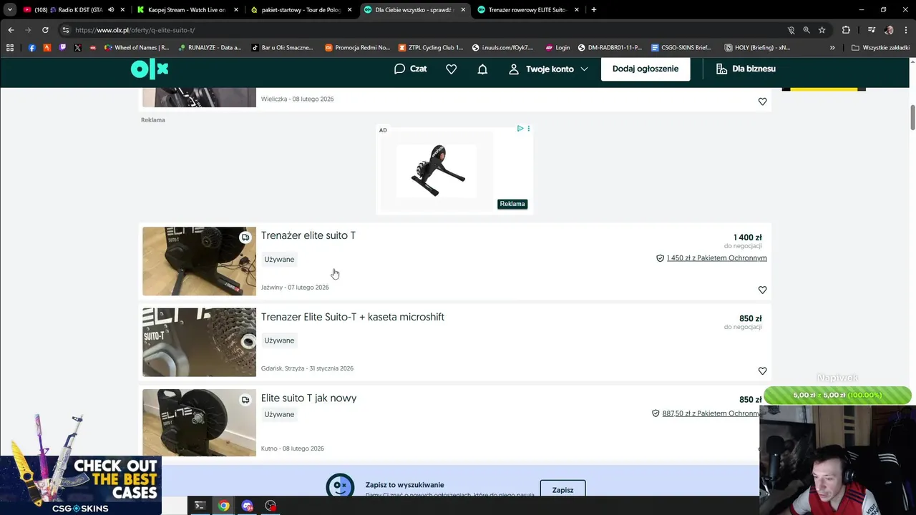Image resolution: width=916 pixels, height=515 pixels.
Task: Switch to the Kaopej Stream tab
Action: pos(187,10)
